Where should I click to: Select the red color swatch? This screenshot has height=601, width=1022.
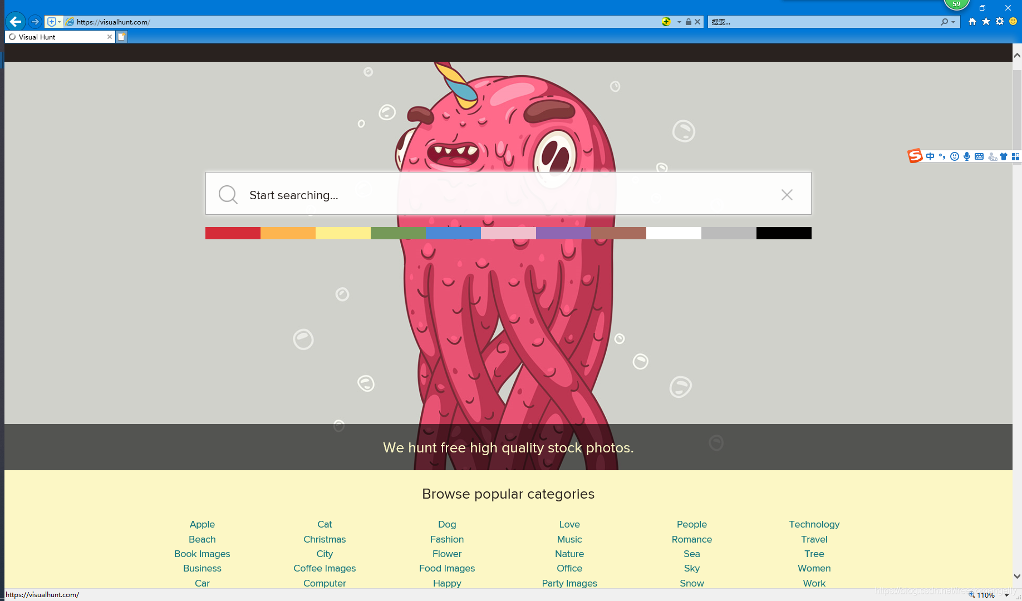coord(233,233)
